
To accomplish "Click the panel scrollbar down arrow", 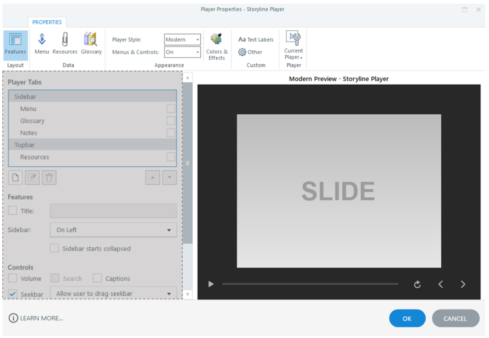I will tap(187, 294).
